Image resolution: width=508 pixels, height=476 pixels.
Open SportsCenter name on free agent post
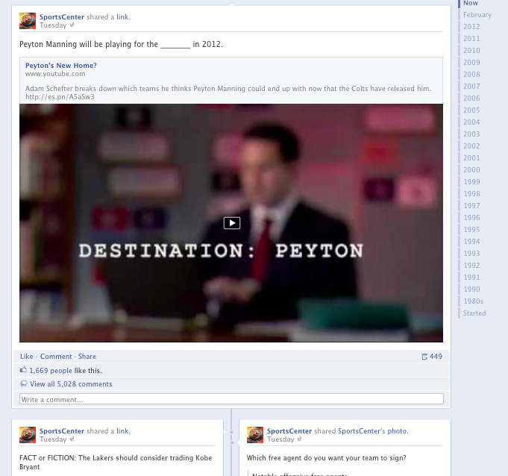pos(289,431)
